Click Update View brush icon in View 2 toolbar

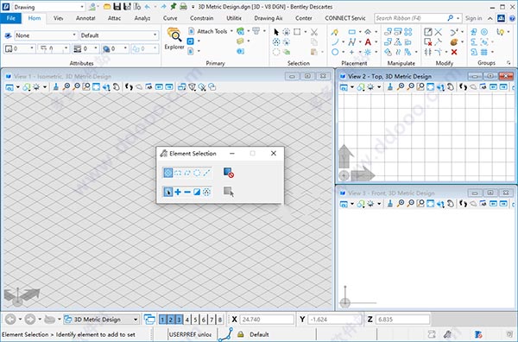pos(390,87)
